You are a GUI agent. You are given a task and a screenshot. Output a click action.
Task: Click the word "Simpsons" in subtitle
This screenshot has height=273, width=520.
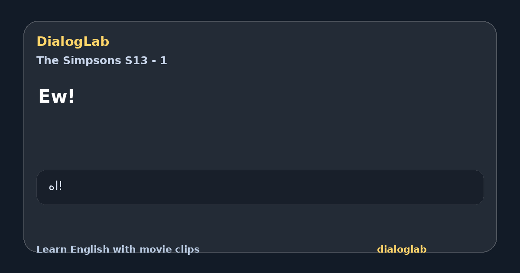click(x=92, y=61)
